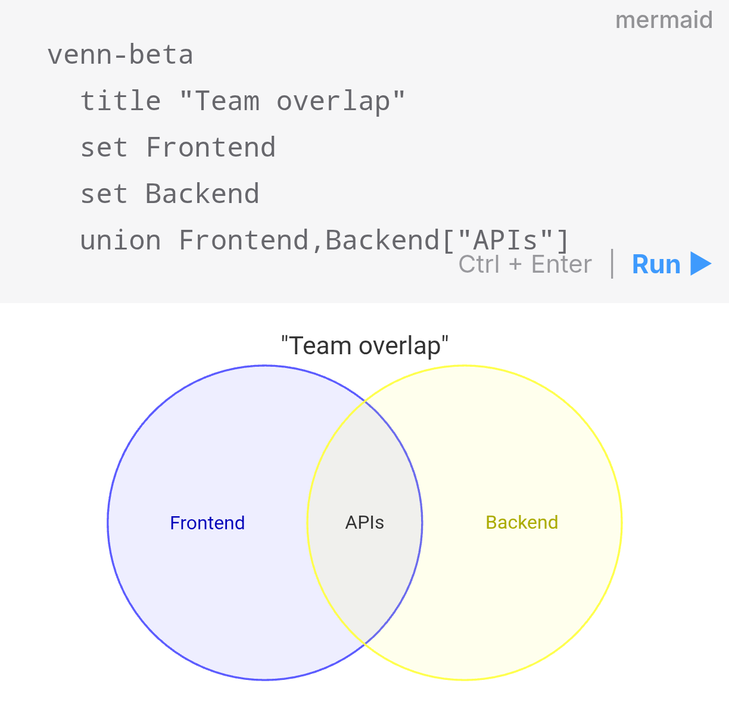Select the 'set Backend' statement
This screenshot has width=729, height=724.
pyautogui.click(x=170, y=194)
